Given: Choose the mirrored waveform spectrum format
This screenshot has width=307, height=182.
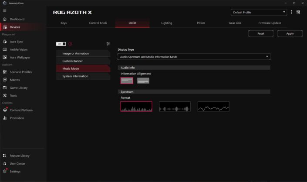Looking at the screenshot, I should tap(175, 107).
